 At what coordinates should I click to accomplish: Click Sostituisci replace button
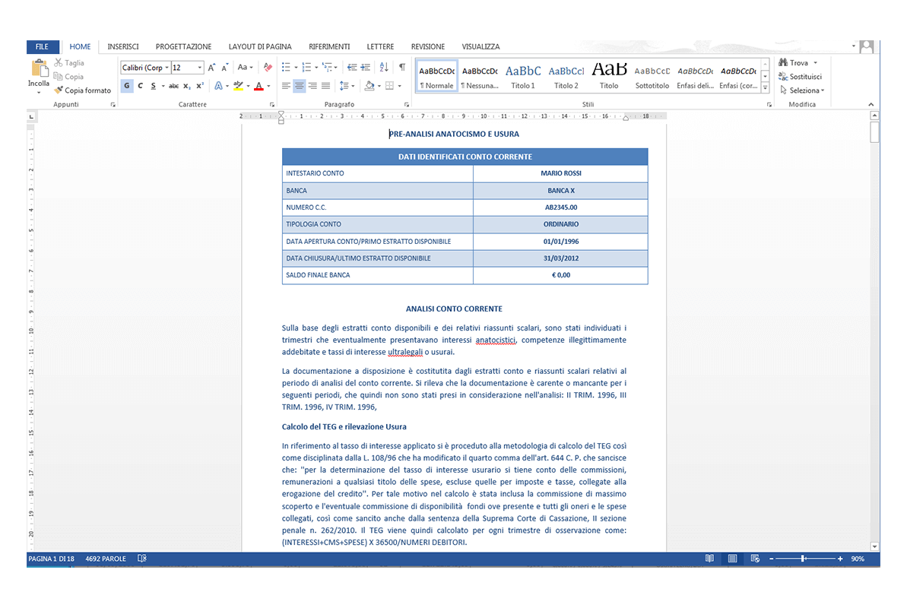[x=800, y=76]
